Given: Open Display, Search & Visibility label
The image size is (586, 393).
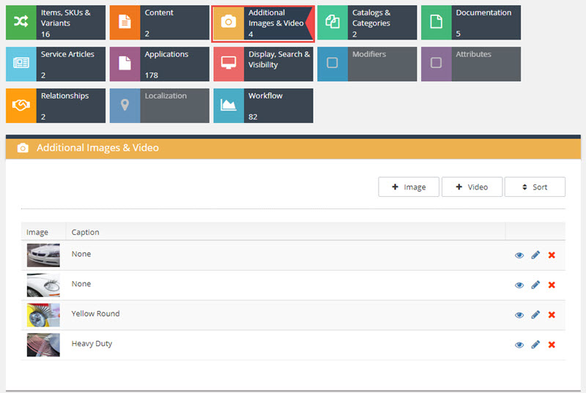Looking at the screenshot, I should coord(279,59).
